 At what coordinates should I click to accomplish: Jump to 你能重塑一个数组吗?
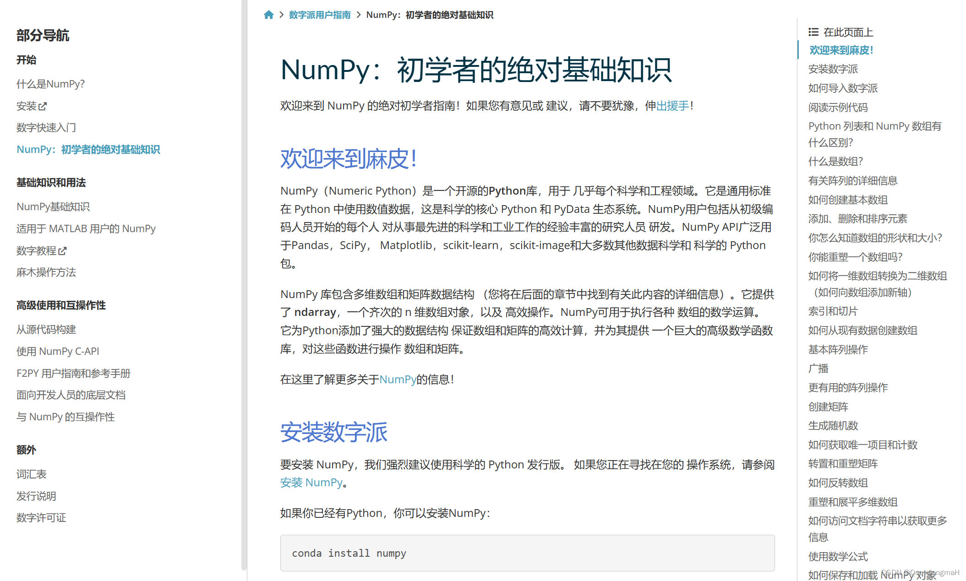pos(855,257)
